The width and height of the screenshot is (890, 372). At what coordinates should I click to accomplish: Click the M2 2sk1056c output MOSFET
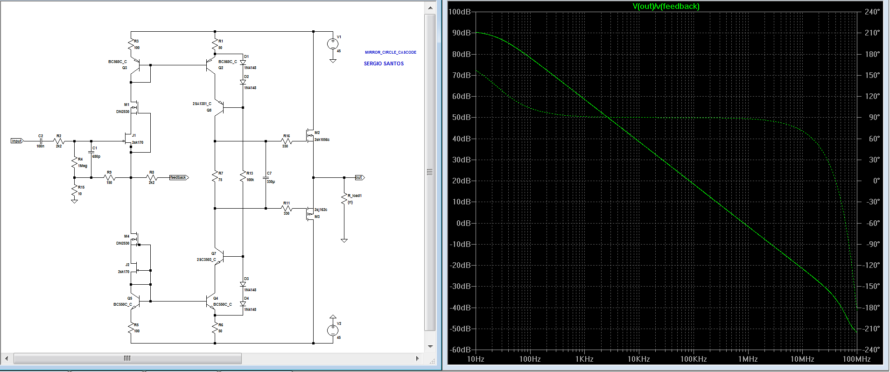(x=309, y=136)
